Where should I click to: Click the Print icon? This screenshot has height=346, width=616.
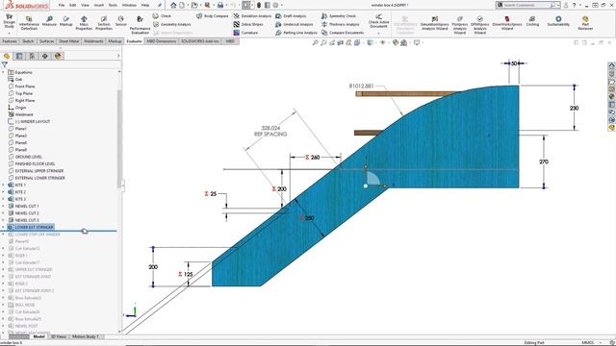tap(220, 5)
